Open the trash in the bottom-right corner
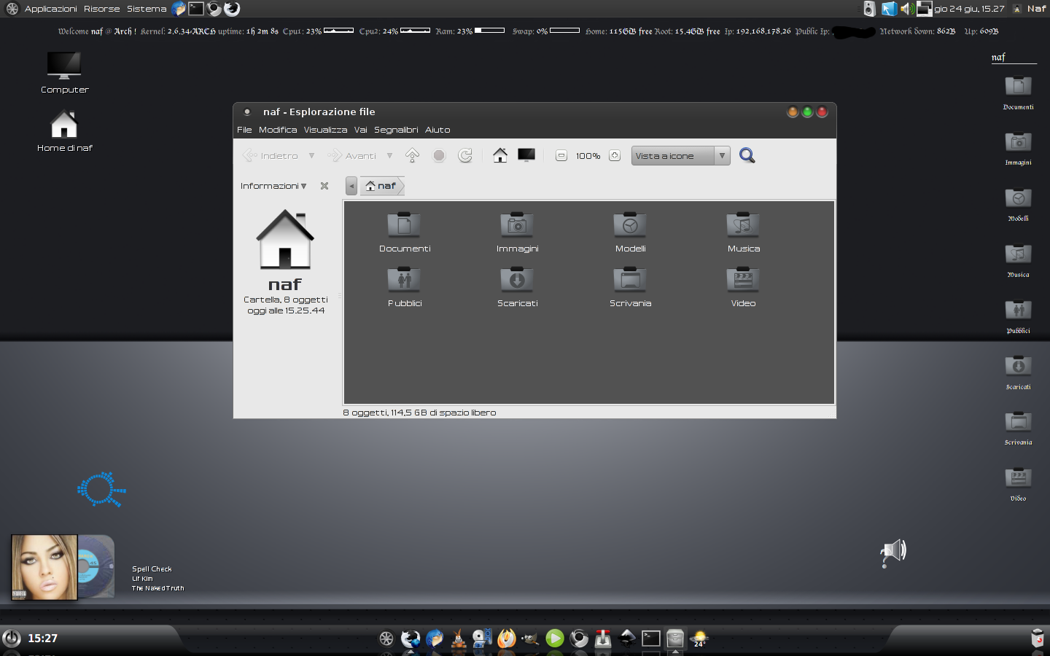 [x=1037, y=638]
